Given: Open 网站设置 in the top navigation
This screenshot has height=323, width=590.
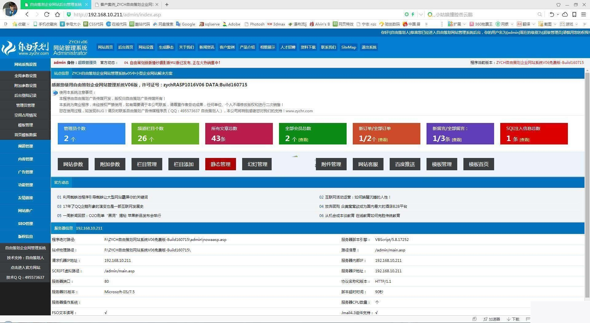Looking at the screenshot, I should click(146, 47).
